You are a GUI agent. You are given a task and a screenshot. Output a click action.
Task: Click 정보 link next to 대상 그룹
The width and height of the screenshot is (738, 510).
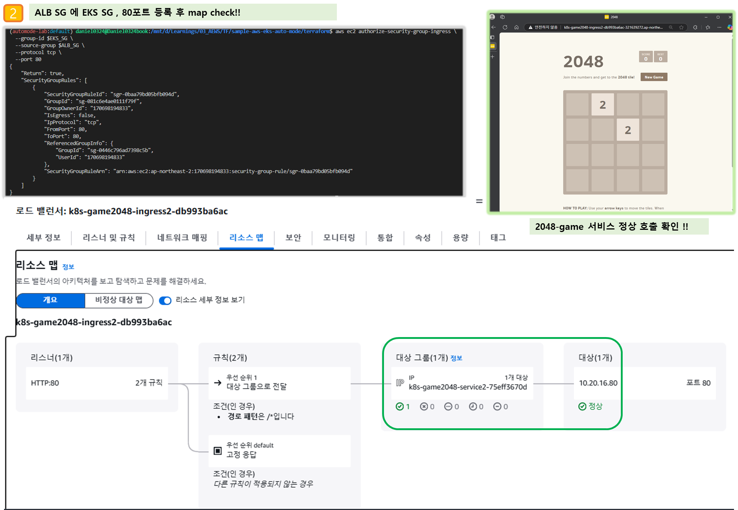456,358
